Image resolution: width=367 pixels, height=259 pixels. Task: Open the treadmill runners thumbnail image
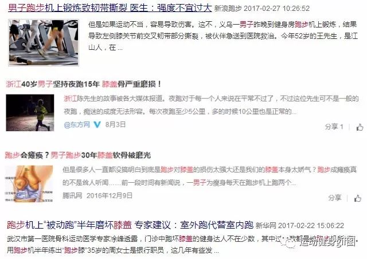click(44, 42)
